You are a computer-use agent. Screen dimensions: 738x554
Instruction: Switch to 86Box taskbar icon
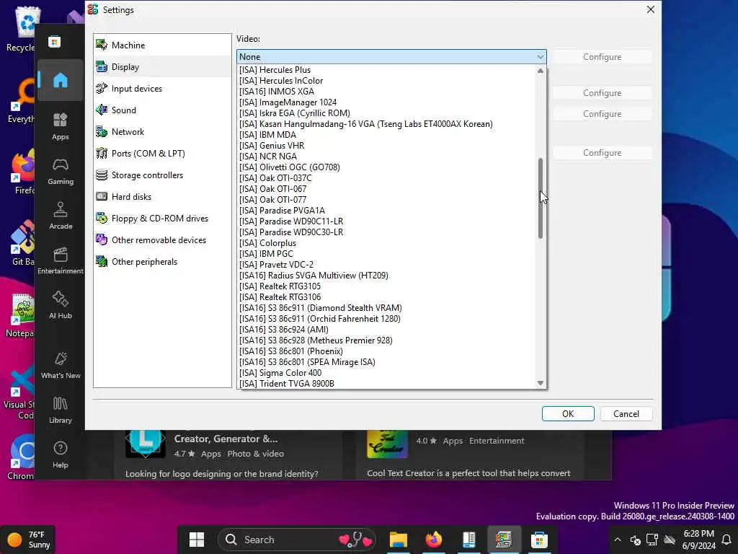[504, 540]
